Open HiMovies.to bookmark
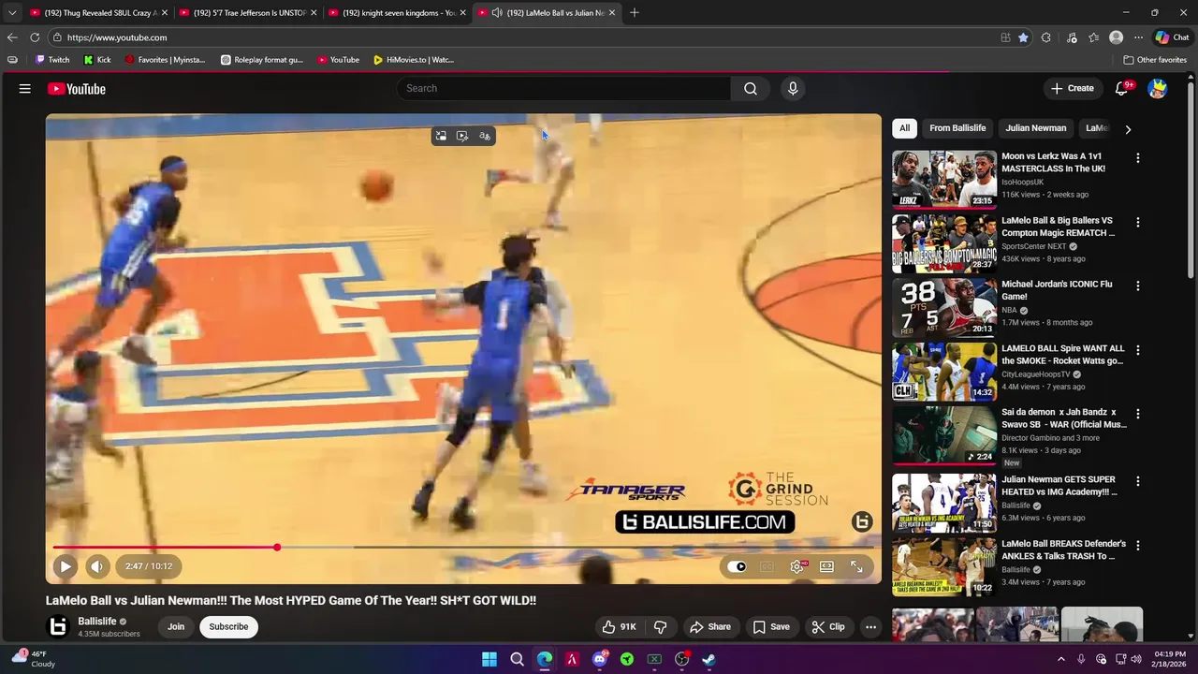1198x674 pixels. pyautogui.click(x=413, y=60)
